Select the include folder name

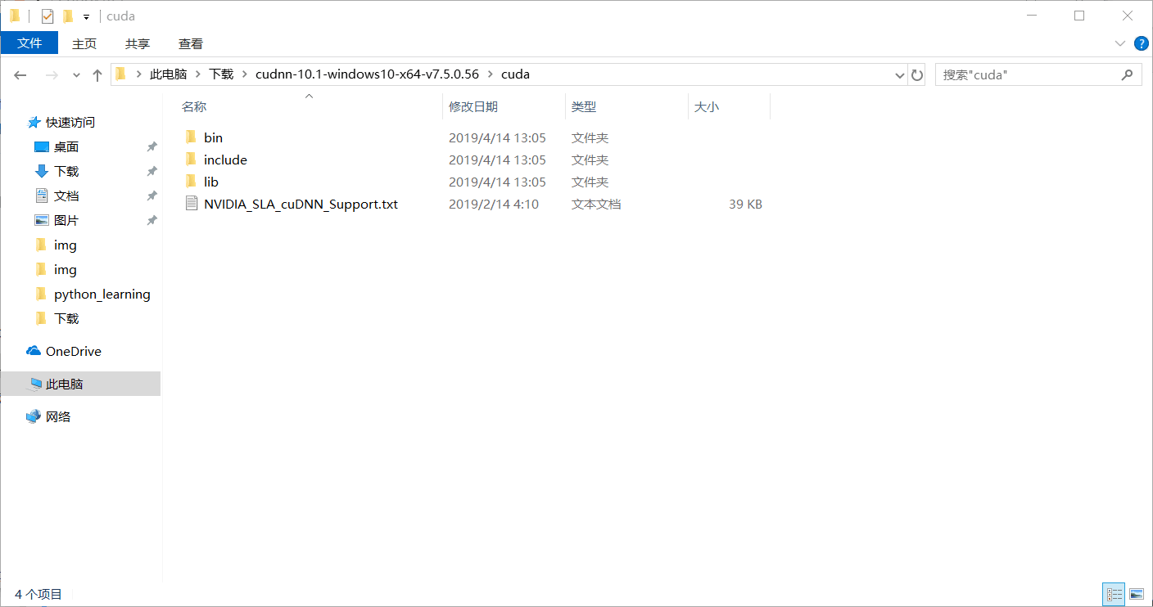tap(225, 160)
